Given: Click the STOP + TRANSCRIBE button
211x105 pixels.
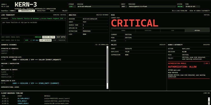Looking at the screenshot, I should (59, 40).
